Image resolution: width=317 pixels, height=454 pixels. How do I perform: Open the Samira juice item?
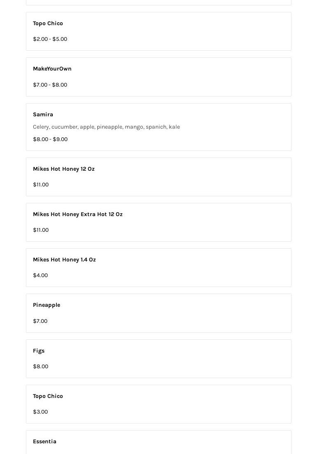[x=43, y=115]
